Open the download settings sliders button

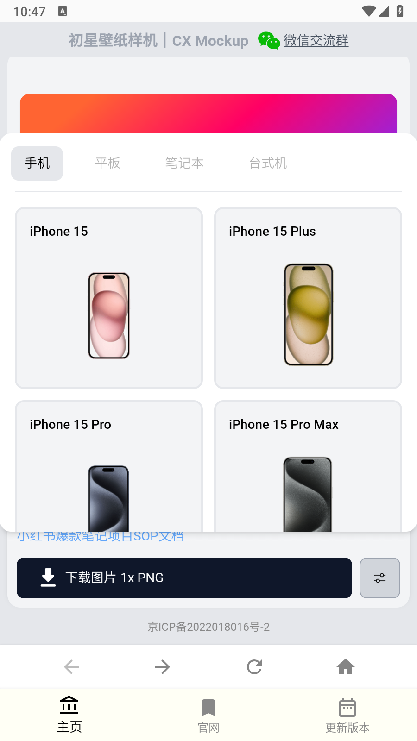(380, 578)
